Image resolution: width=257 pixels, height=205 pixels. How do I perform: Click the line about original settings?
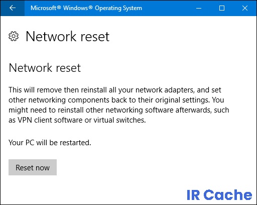pos(116,100)
